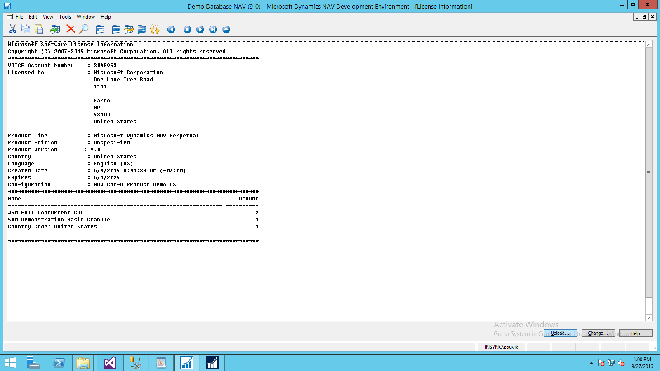The width and height of the screenshot is (660, 371).
Task: Click the Help button at bottom right
Action: 636,333
